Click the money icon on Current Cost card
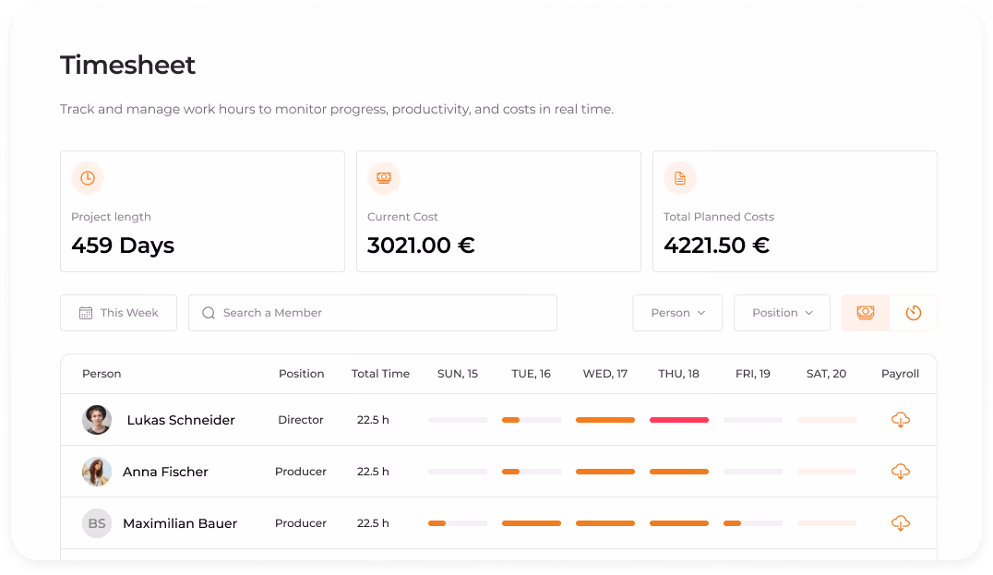The height and width of the screenshot is (575, 993). (384, 178)
